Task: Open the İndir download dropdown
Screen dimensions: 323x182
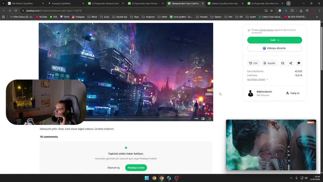Action: pos(275,40)
